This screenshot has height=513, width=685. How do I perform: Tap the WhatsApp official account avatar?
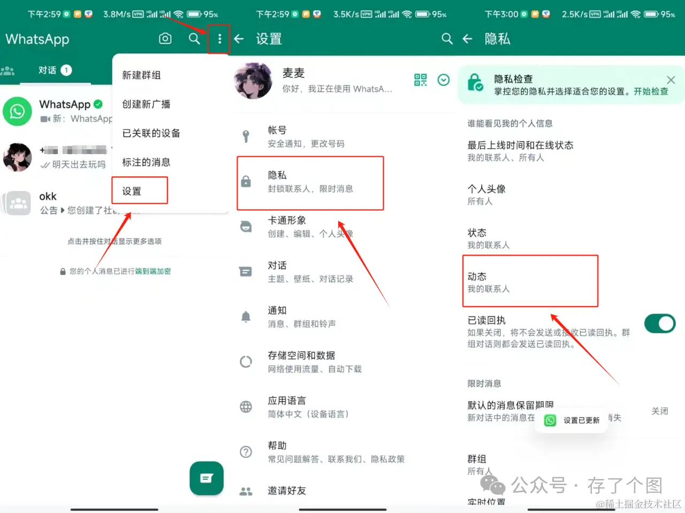[17, 111]
